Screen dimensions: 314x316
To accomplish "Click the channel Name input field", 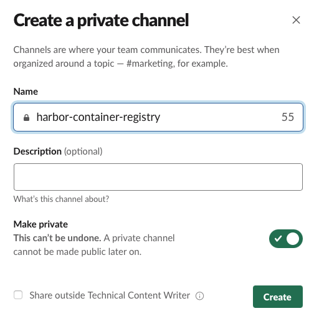I will click(x=158, y=117).
